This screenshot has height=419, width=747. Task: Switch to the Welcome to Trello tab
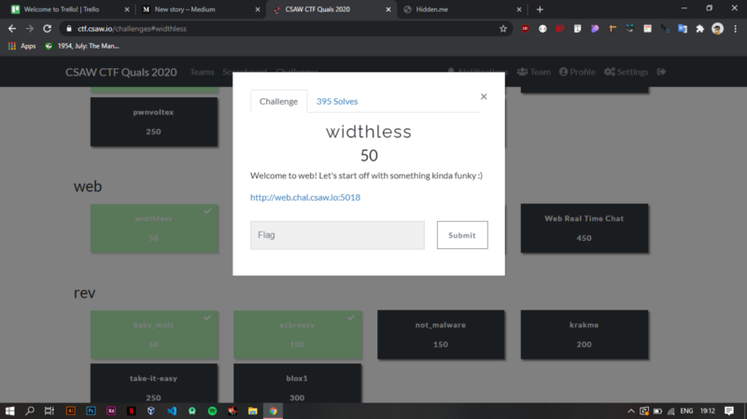click(69, 9)
